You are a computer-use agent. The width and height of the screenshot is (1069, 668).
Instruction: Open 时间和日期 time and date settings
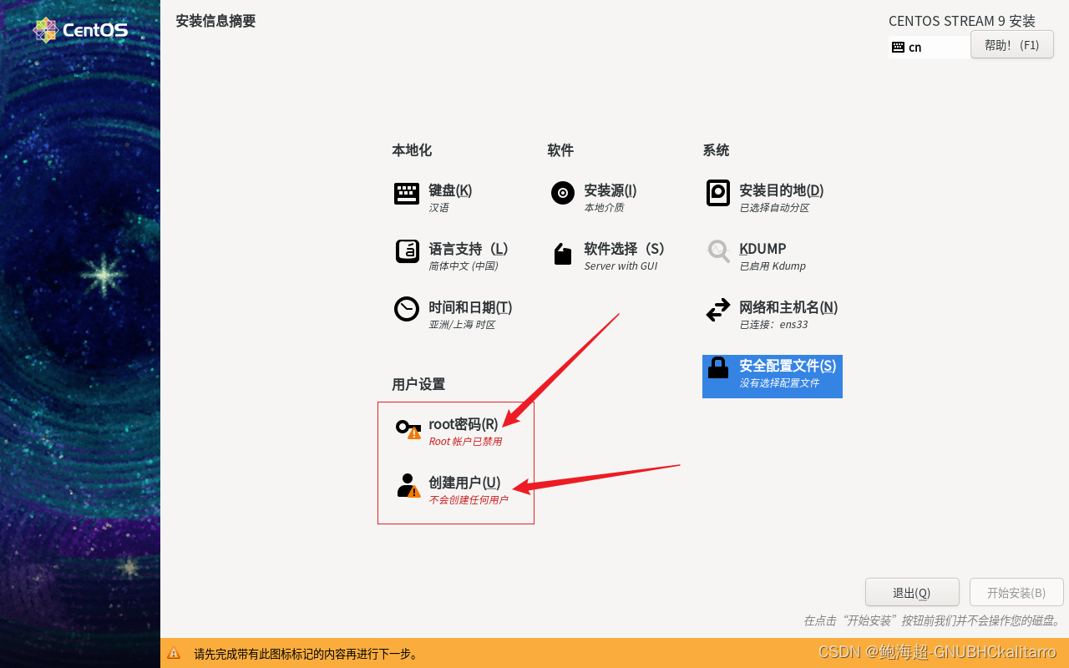click(407, 310)
